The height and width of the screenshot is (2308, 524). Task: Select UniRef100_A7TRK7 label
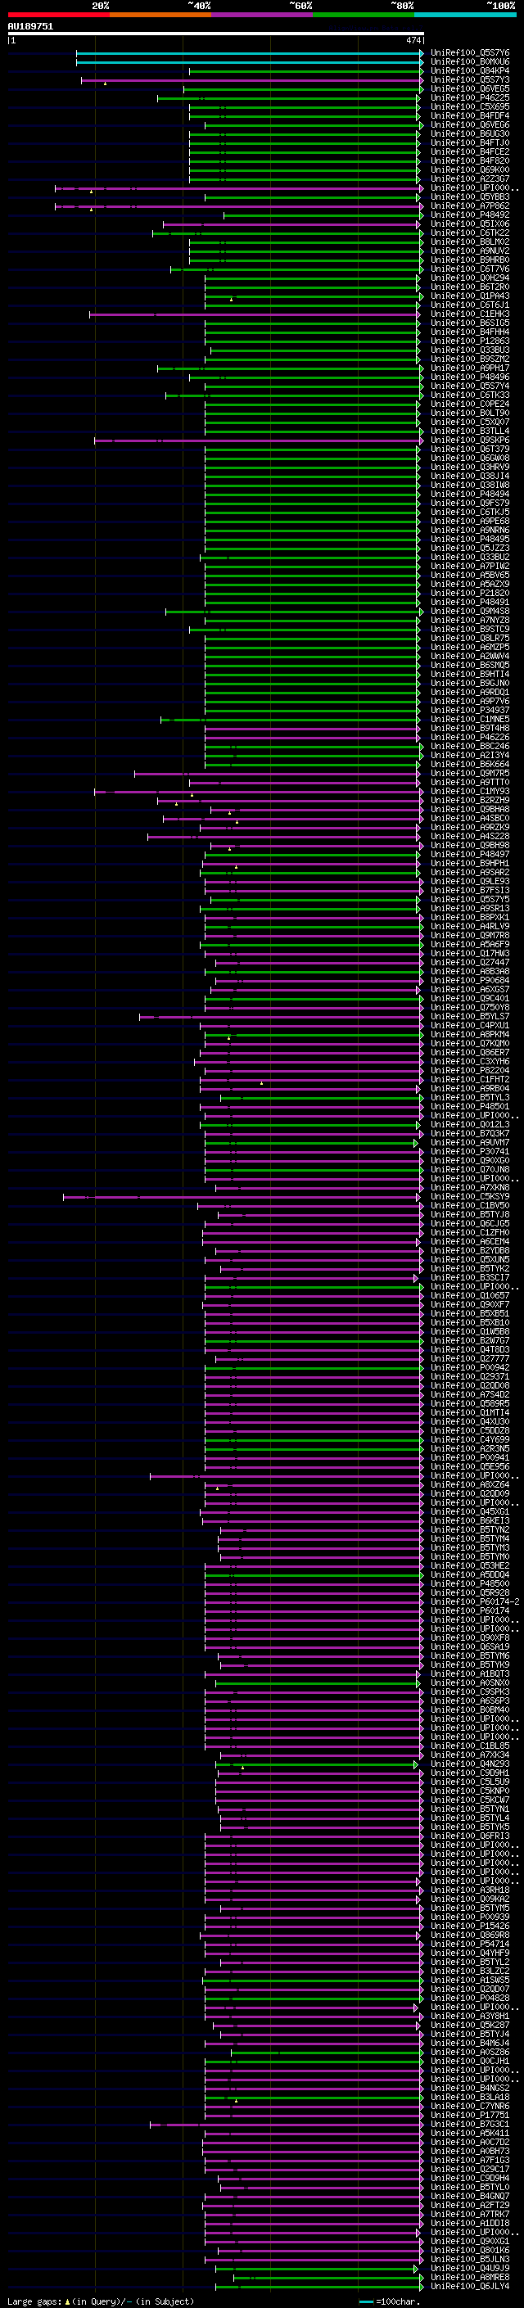click(x=470, y=2214)
